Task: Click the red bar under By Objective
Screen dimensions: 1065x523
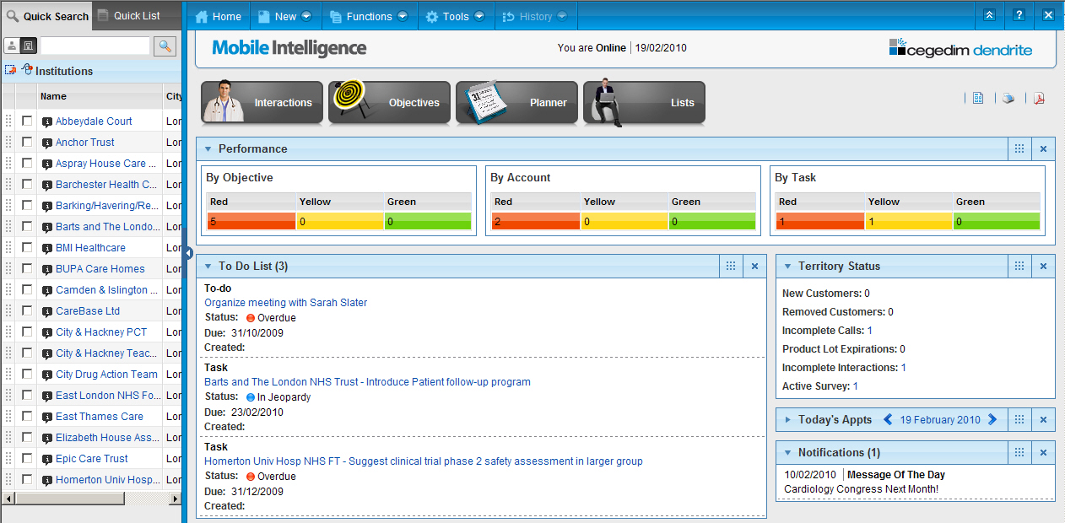Action: click(251, 222)
